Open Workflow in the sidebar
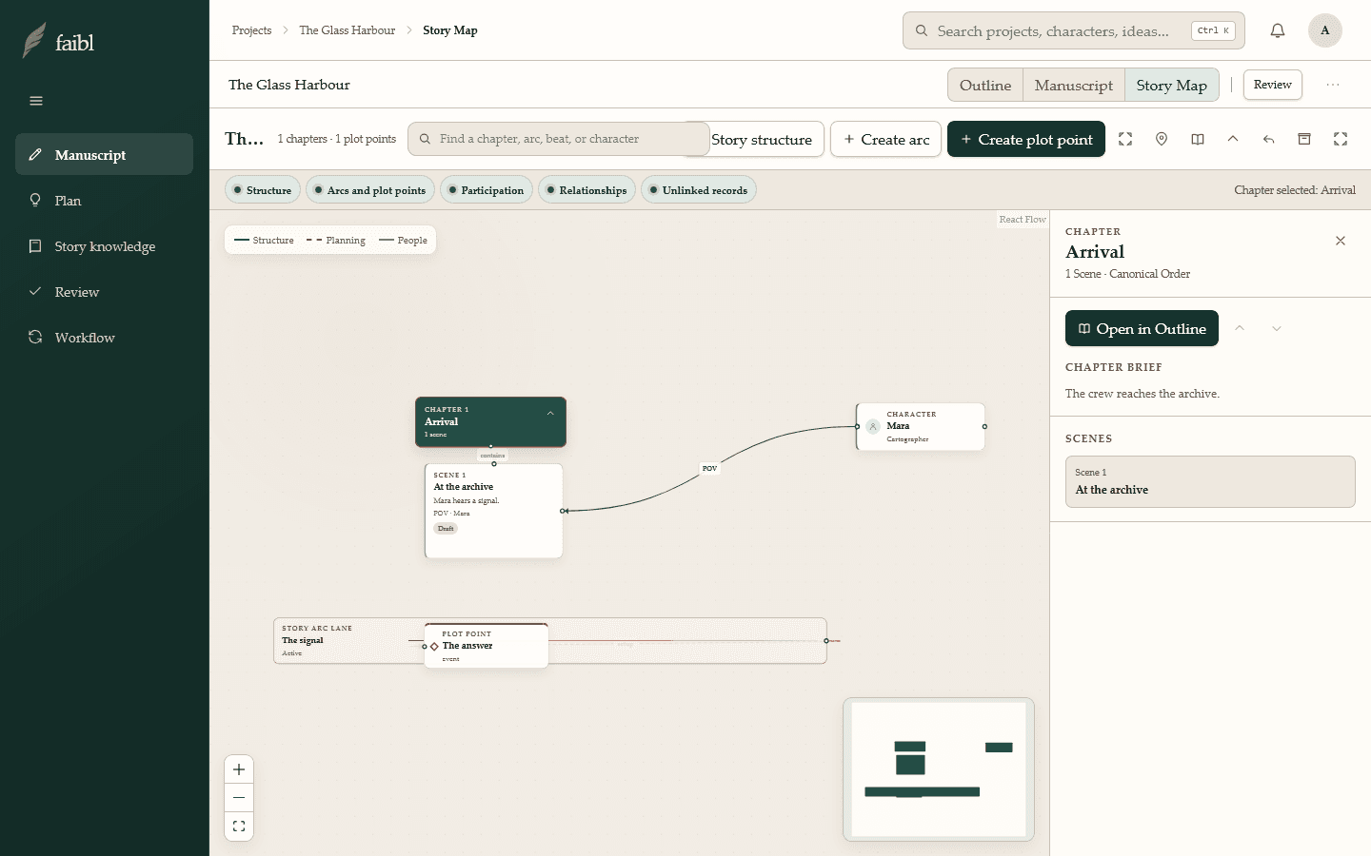The height and width of the screenshot is (856, 1371). 105,338
